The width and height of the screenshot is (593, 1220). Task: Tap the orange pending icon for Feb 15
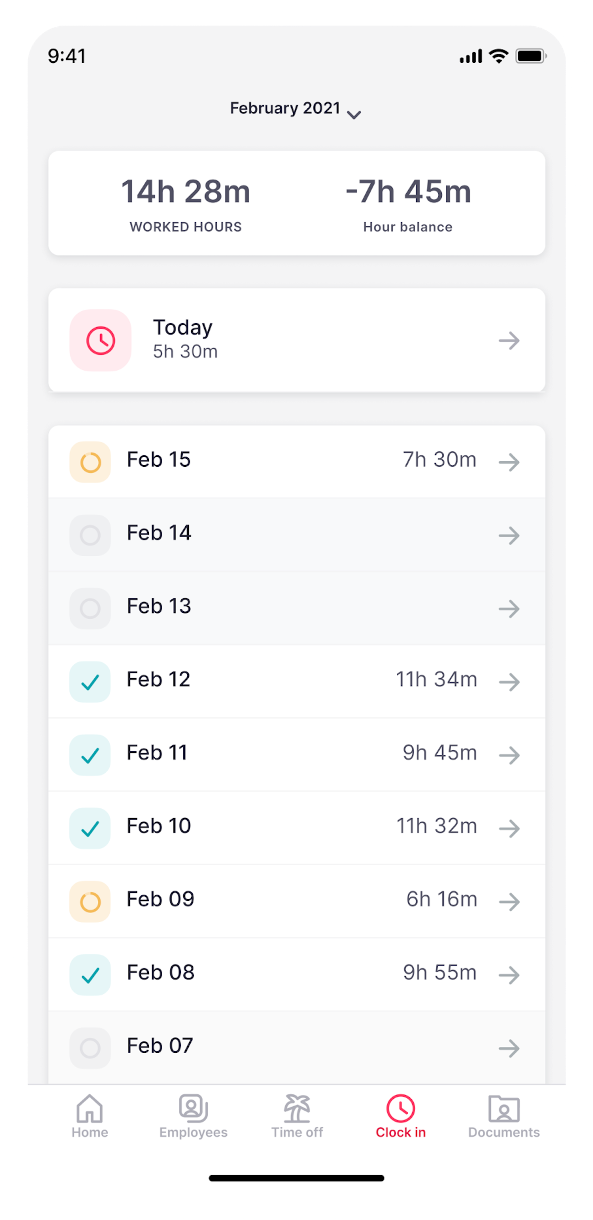(90, 462)
